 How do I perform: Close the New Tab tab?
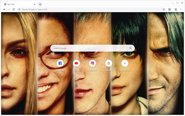click(x=35, y=4)
